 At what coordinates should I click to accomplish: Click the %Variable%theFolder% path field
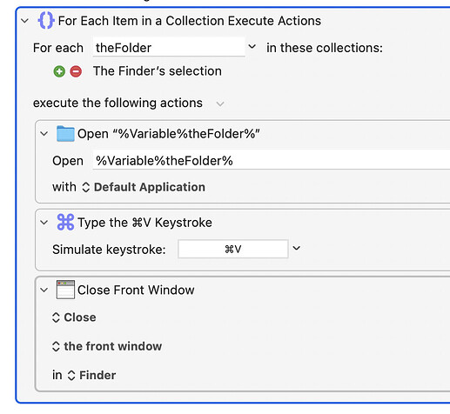click(x=272, y=160)
